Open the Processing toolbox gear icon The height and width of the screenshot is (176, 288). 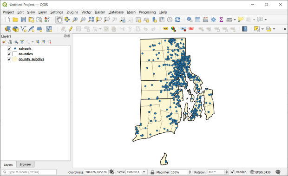click(x=213, y=20)
